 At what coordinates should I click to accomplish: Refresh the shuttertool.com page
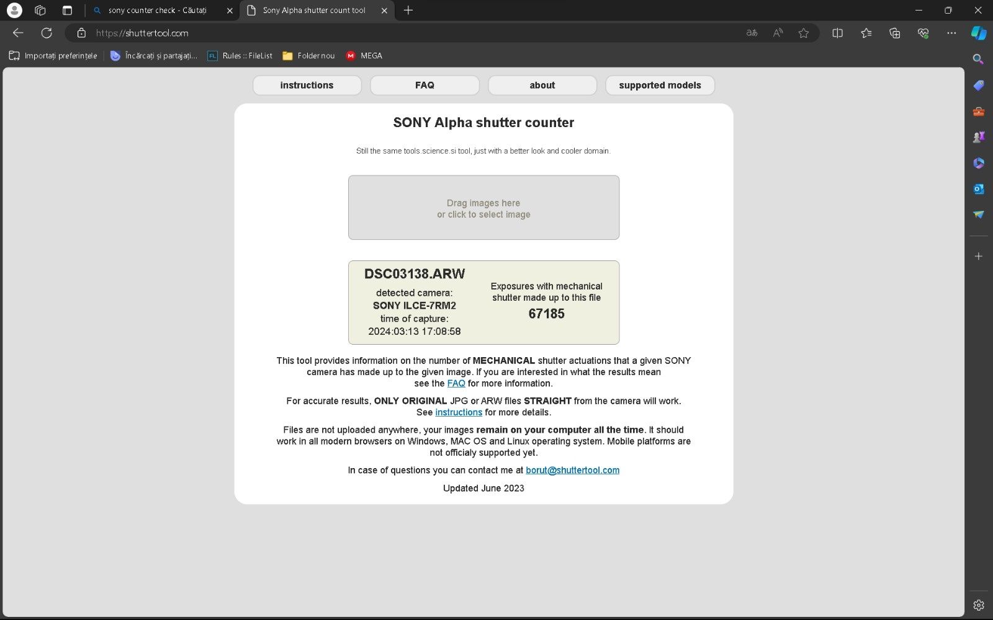(x=47, y=33)
